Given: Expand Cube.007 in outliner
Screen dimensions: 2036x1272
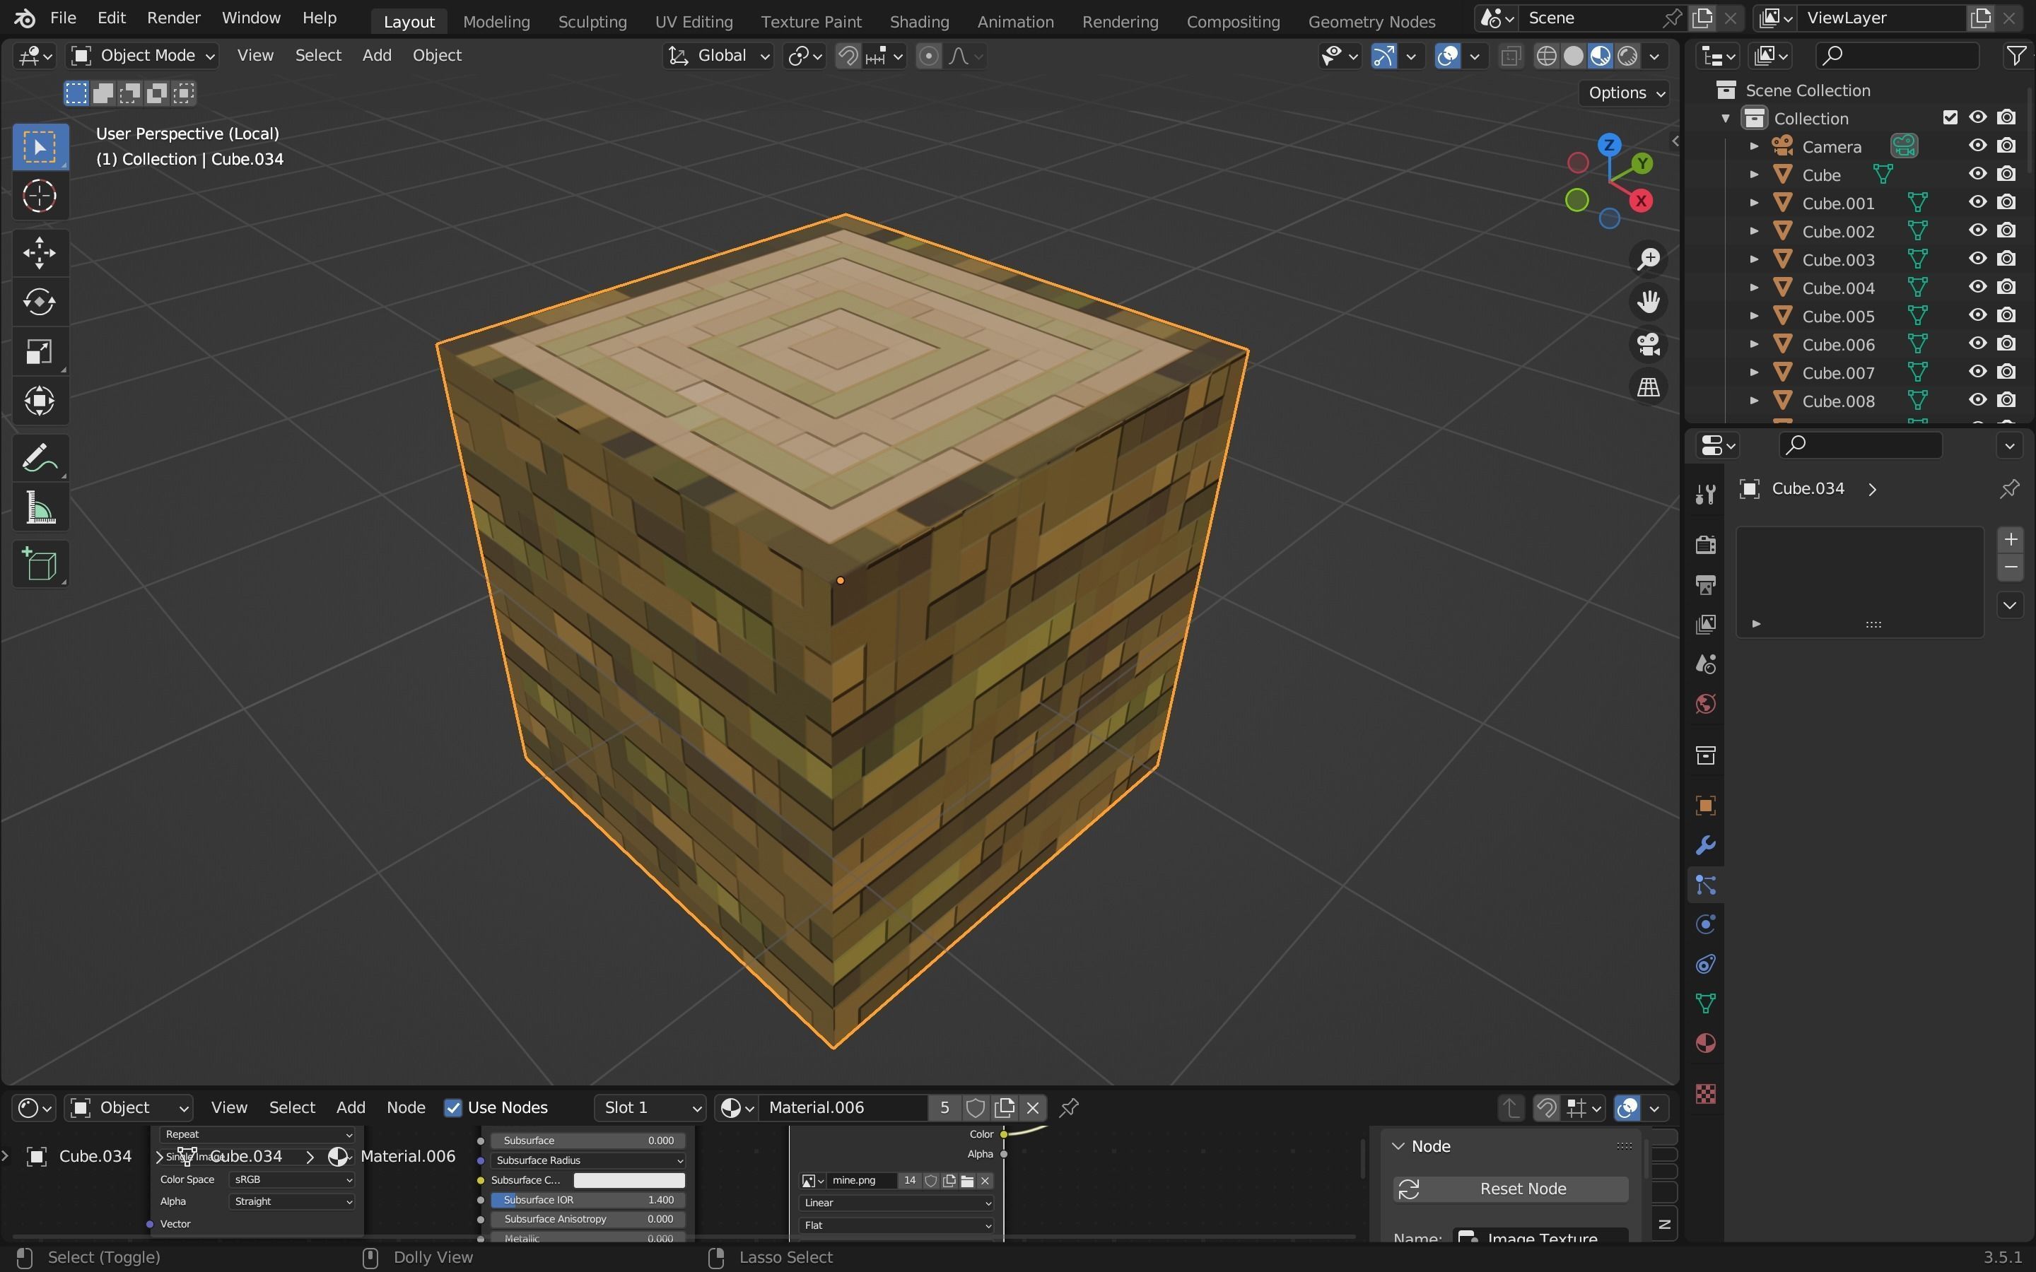Looking at the screenshot, I should (1754, 372).
